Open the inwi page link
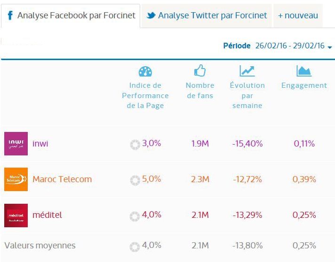 [x=40, y=144]
